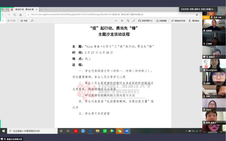Go to the browser home page
This screenshot has width=226, height=141.
(21, 15)
